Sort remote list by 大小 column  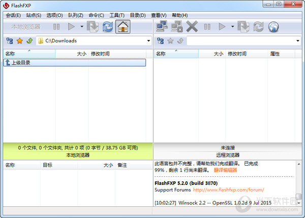(212, 54)
